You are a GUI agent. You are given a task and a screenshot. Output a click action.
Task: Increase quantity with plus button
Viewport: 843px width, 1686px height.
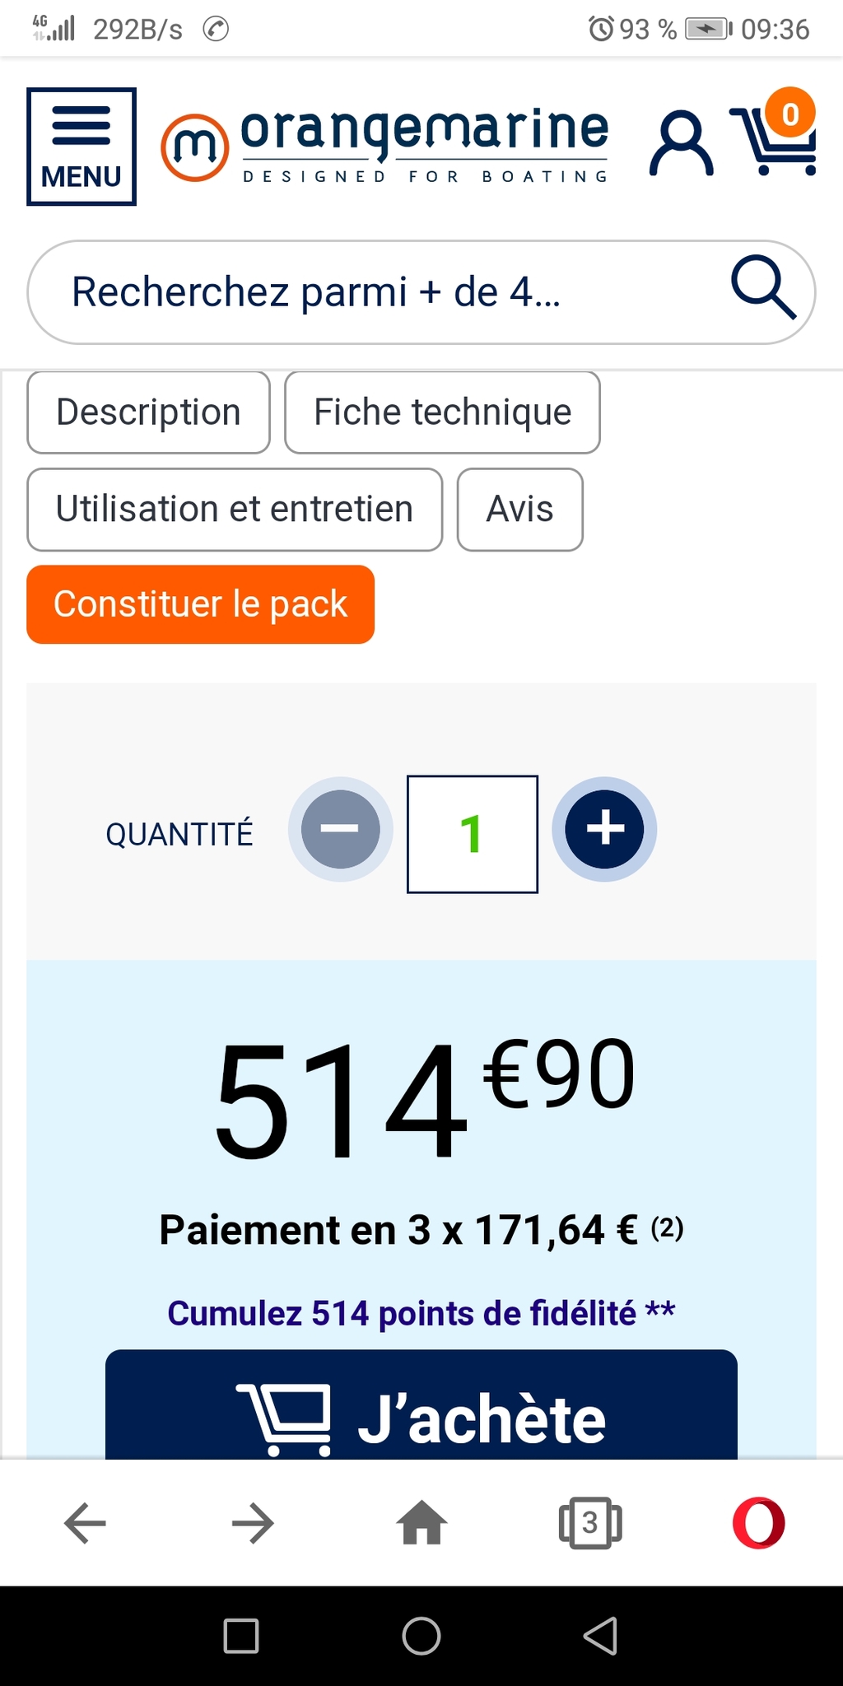coord(604,829)
